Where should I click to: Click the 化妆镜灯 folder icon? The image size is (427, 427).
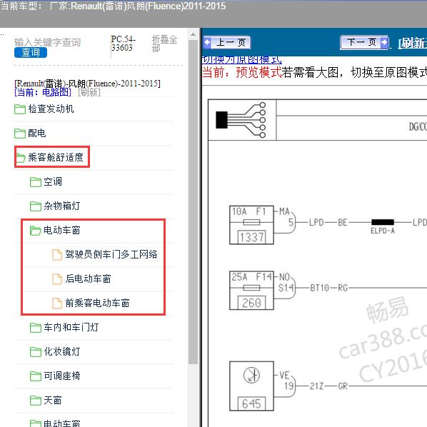(36, 352)
